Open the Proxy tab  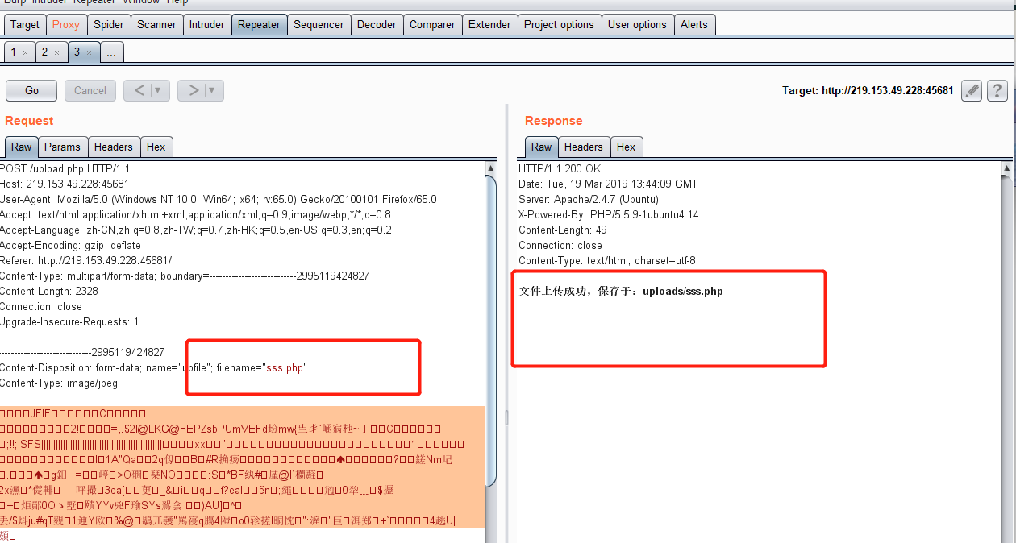tap(66, 24)
